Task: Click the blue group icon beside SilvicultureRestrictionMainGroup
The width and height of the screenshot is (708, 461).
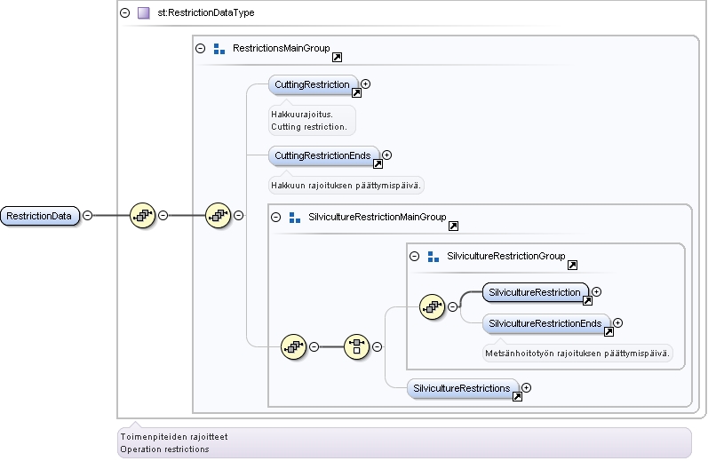Action: (x=295, y=218)
